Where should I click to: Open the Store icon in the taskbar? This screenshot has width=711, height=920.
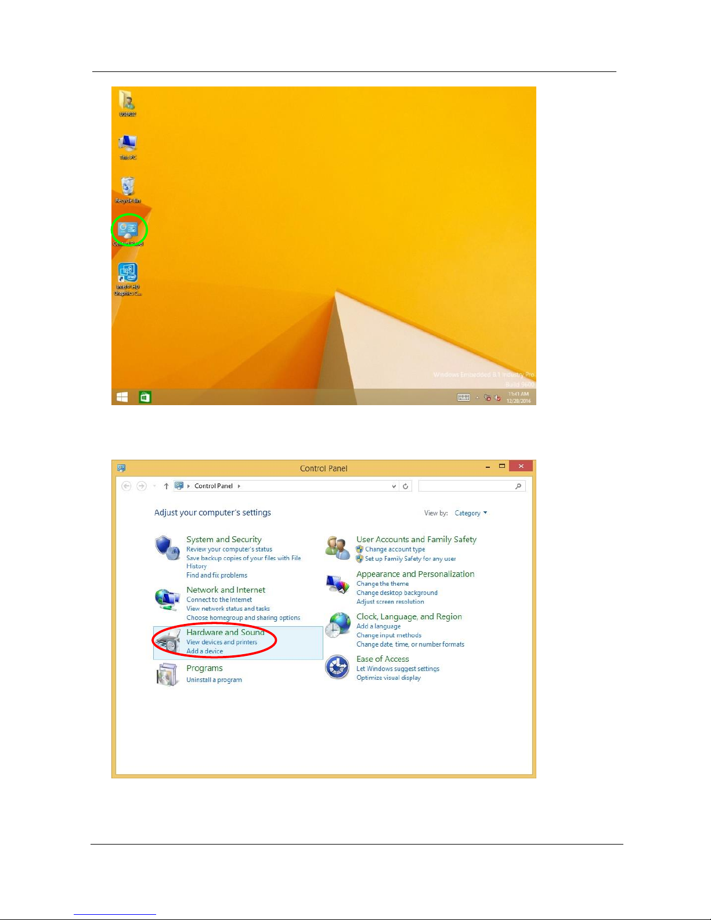pos(145,397)
